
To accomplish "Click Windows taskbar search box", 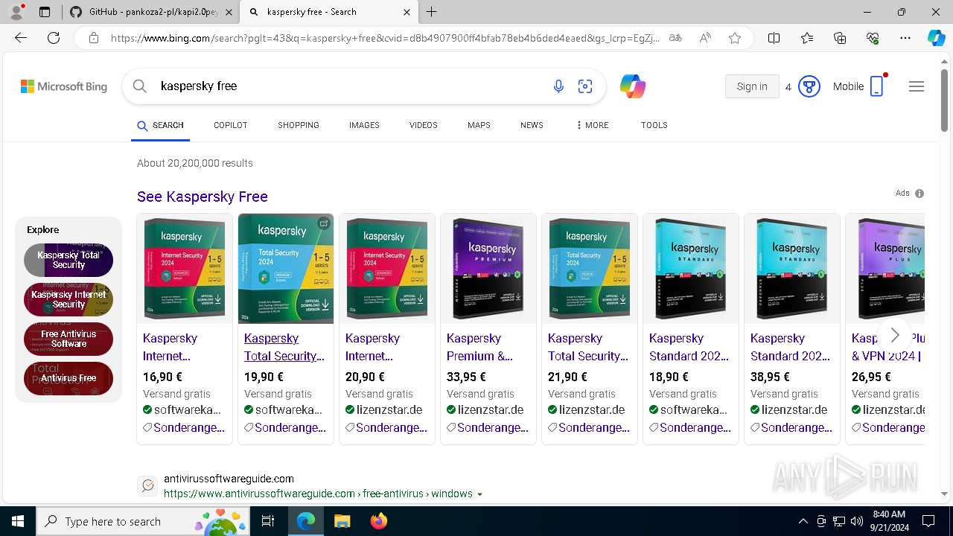I will click(143, 521).
